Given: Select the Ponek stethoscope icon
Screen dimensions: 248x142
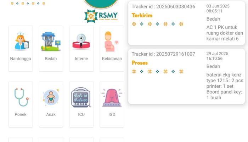Looking at the screenshot, I should pos(21,97).
